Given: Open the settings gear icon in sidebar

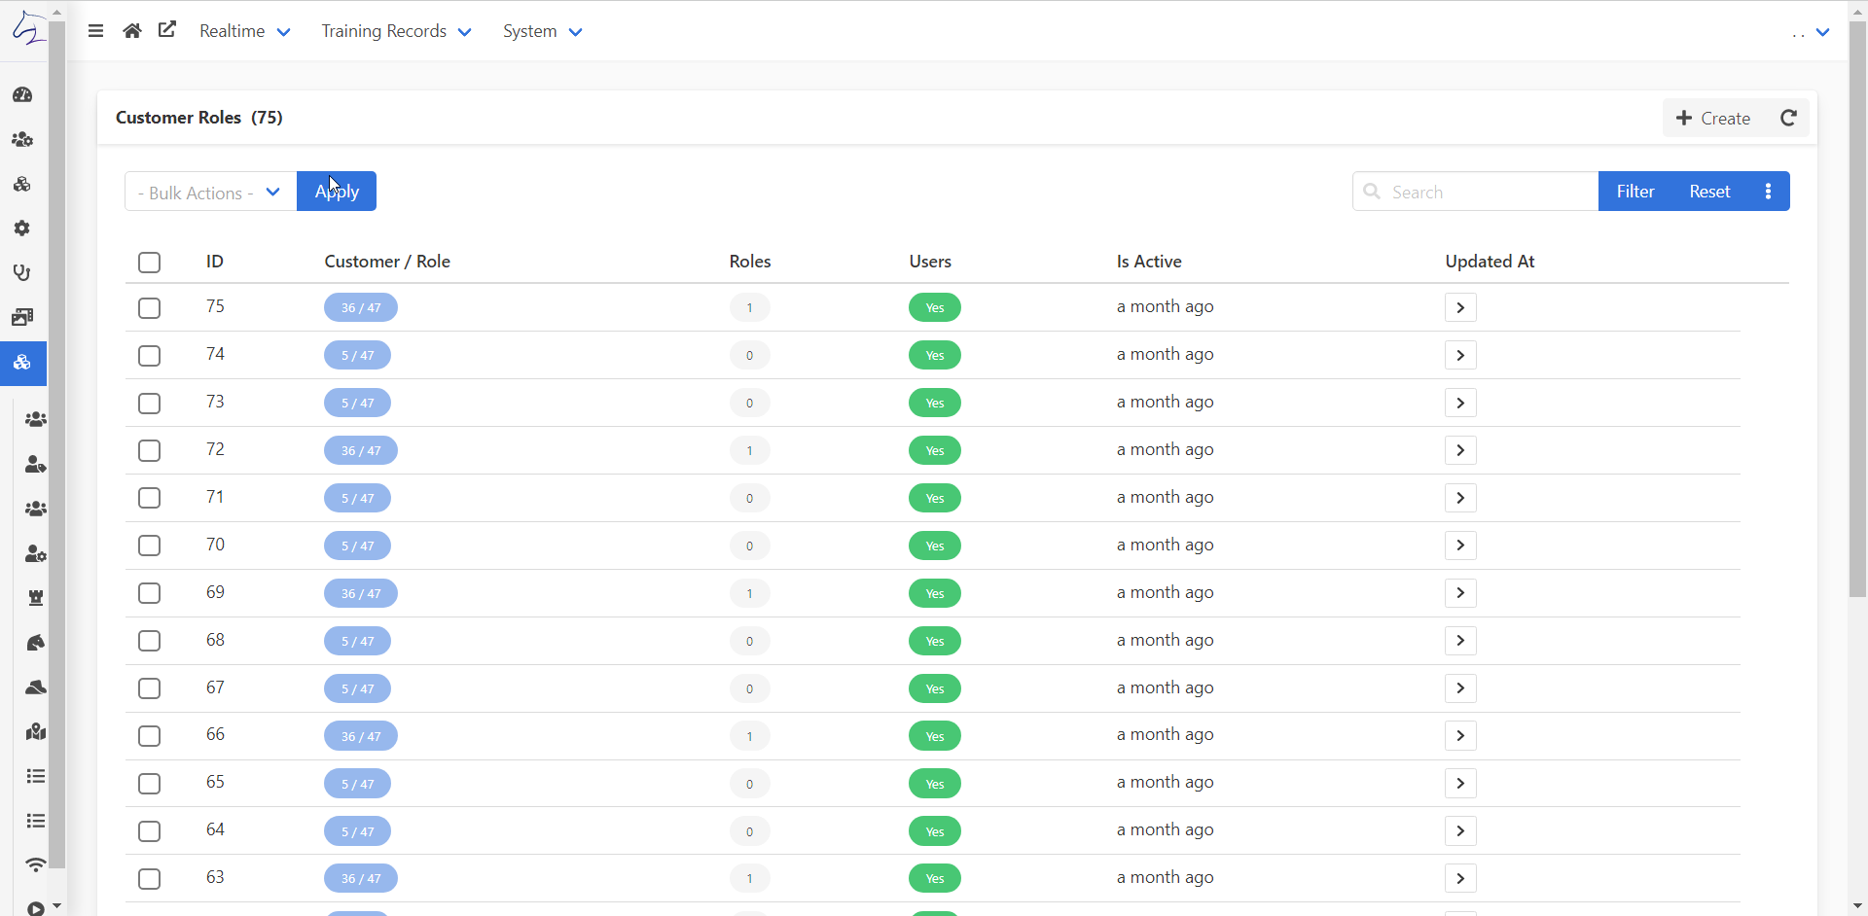Looking at the screenshot, I should pos(21,228).
